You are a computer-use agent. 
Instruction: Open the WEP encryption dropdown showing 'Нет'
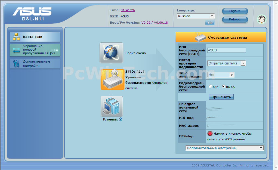[x=221, y=75]
